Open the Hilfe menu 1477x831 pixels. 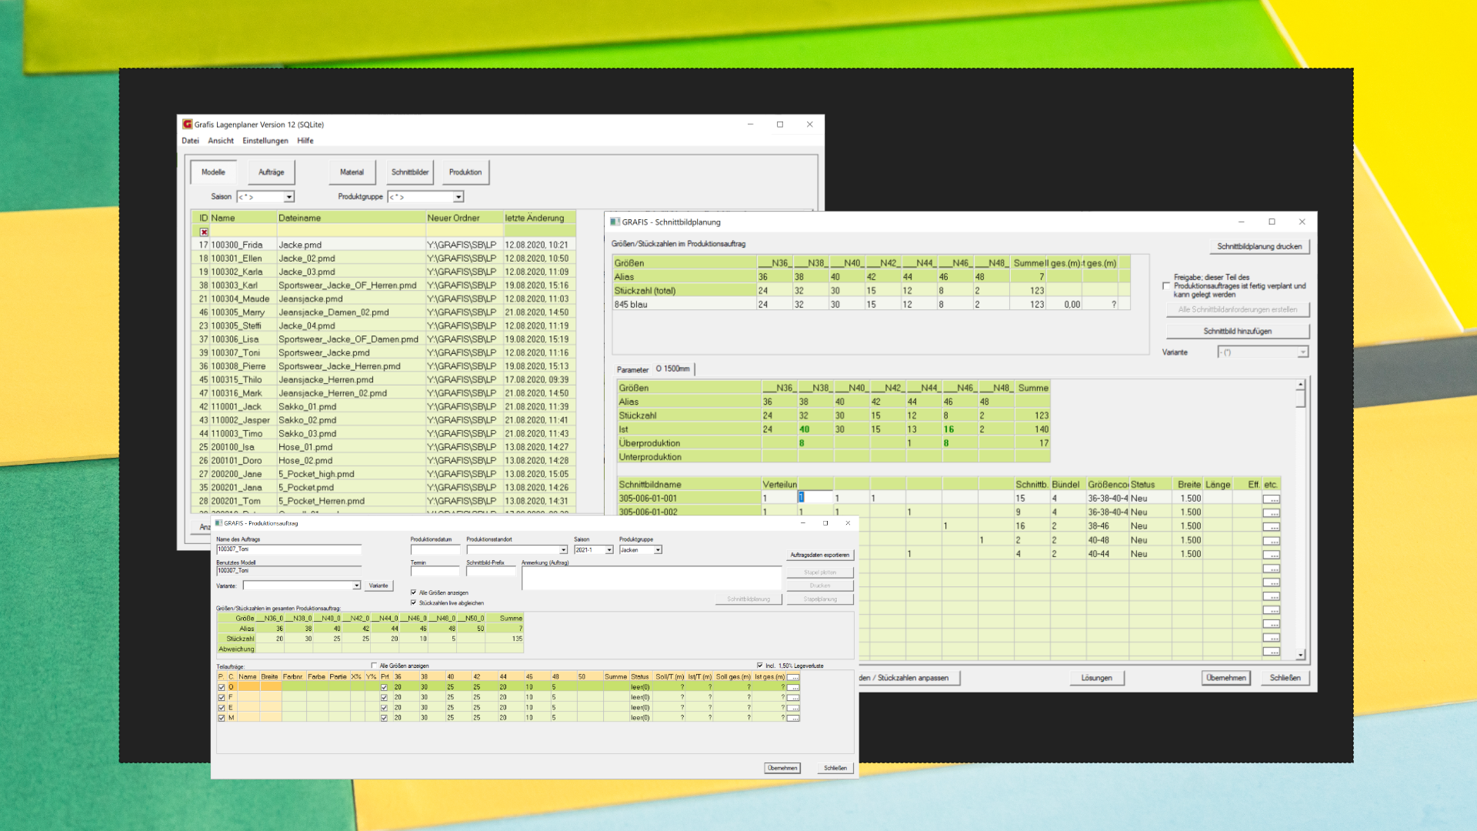pos(305,141)
